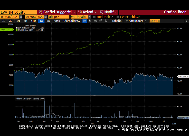Open the Grafici suggeriti menu
This screenshot has width=189, height=136.
point(57,12)
